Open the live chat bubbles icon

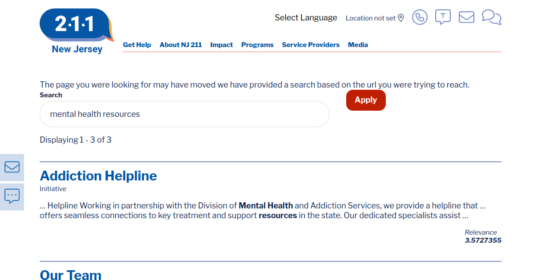[491, 17]
